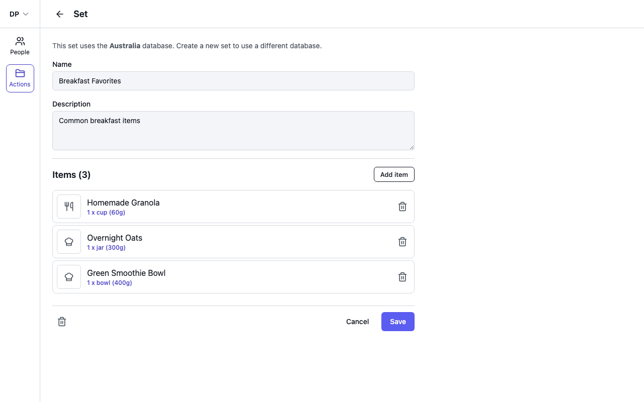This screenshot has width=644, height=402.
Task: Select the Homemade Granola item title
Action: (x=123, y=203)
